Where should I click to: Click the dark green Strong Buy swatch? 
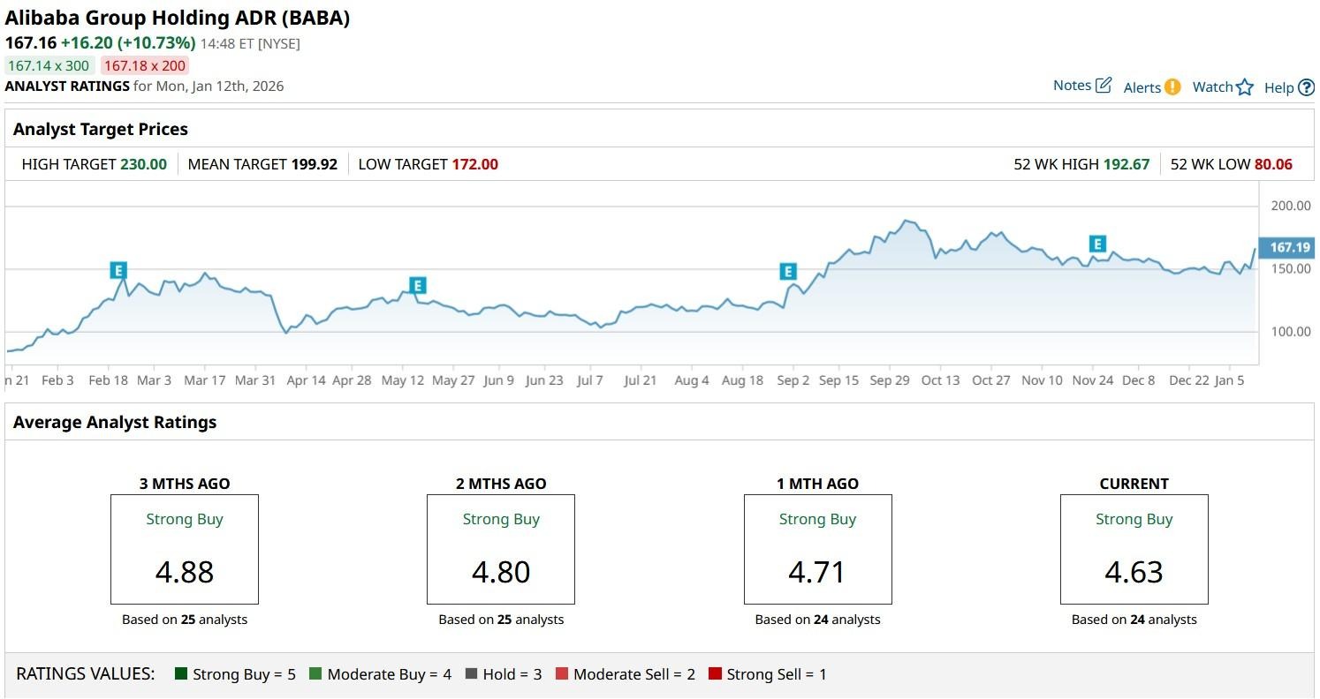click(181, 674)
